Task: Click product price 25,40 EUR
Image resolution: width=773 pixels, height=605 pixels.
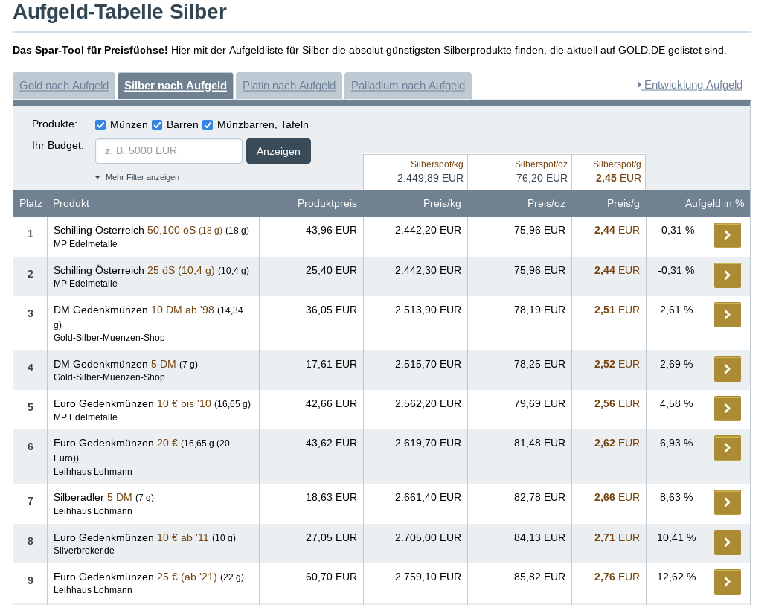Action: (331, 270)
